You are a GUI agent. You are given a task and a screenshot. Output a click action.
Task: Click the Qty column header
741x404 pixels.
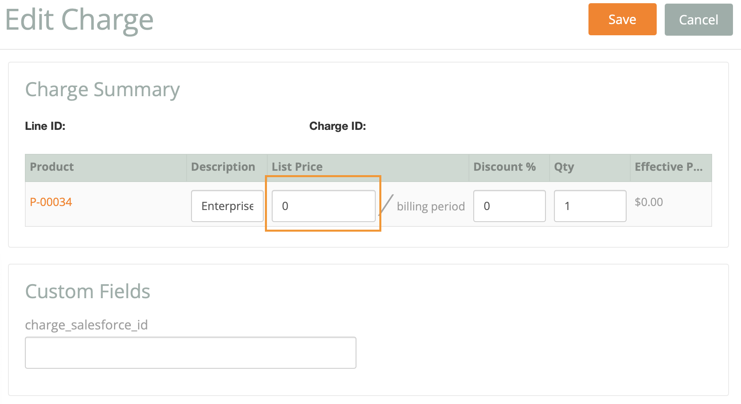click(x=590, y=167)
